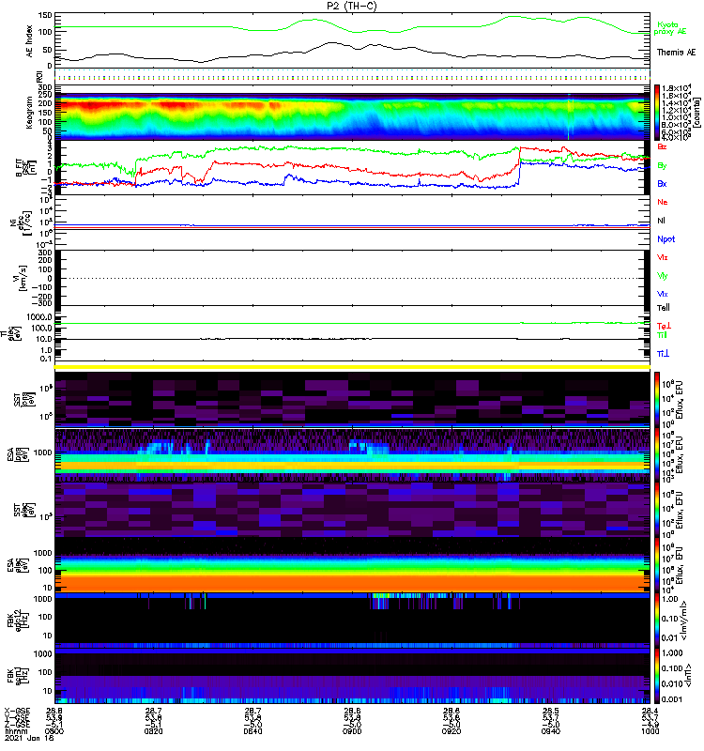Select the blue Npot legend label
Viewport: 704px width, 751px height.
click(666, 239)
